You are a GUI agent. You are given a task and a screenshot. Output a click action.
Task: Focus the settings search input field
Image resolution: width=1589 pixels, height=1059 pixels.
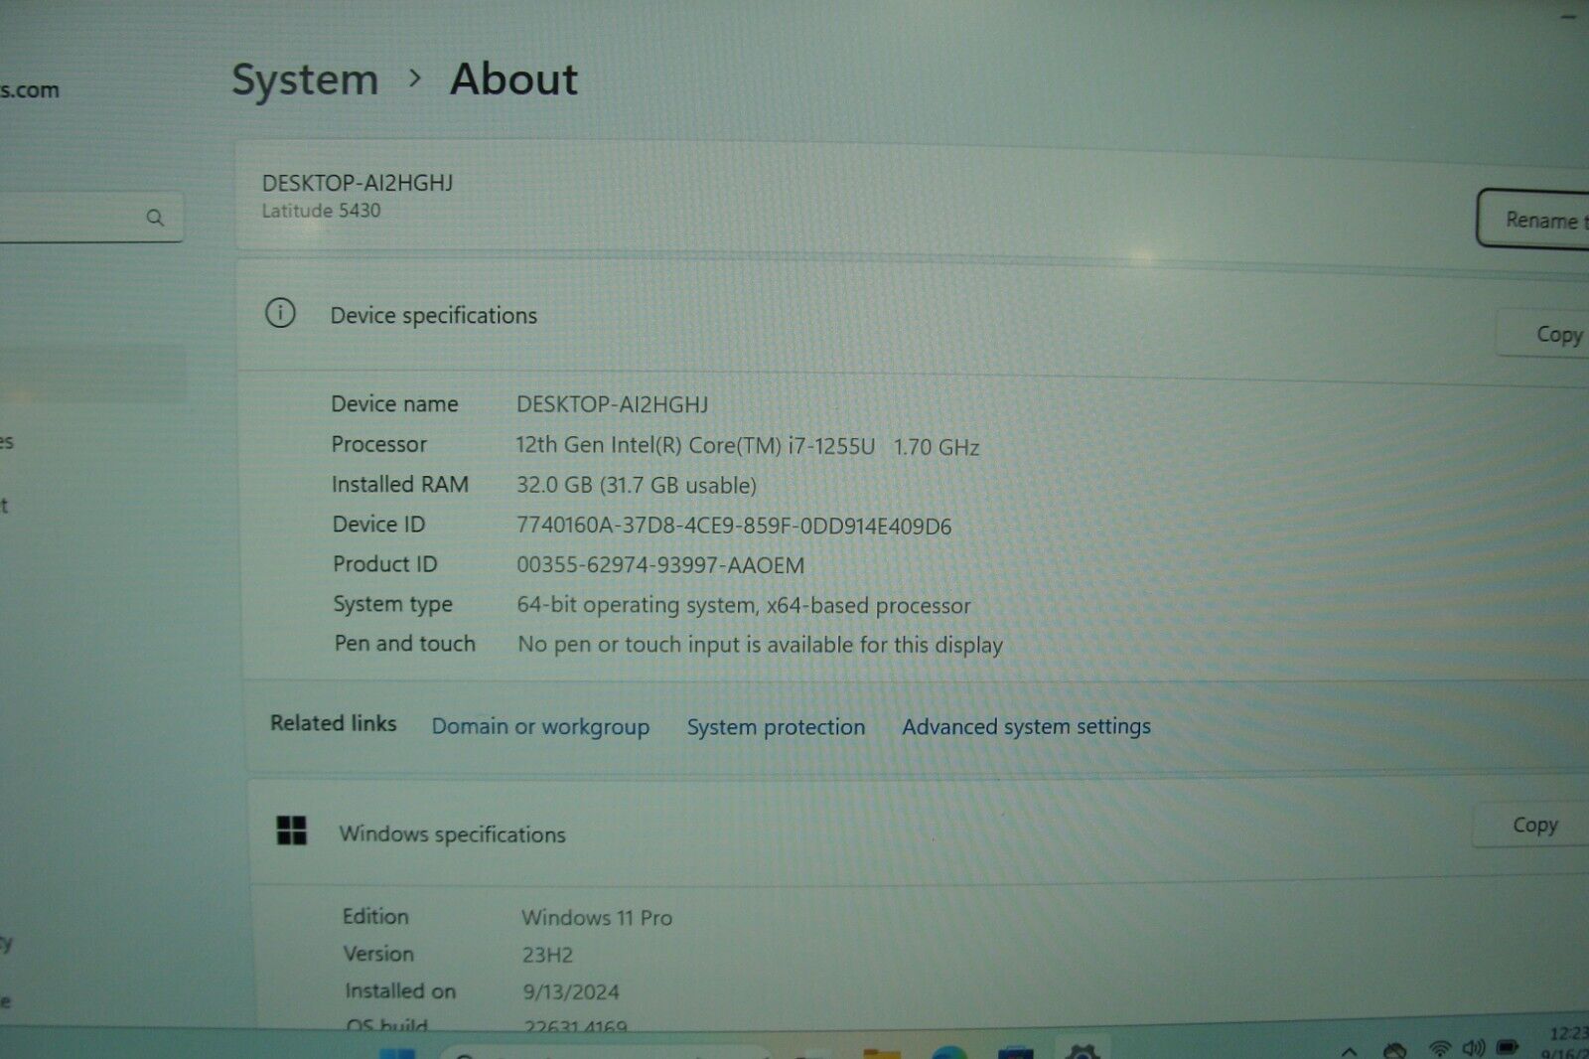click(91, 217)
